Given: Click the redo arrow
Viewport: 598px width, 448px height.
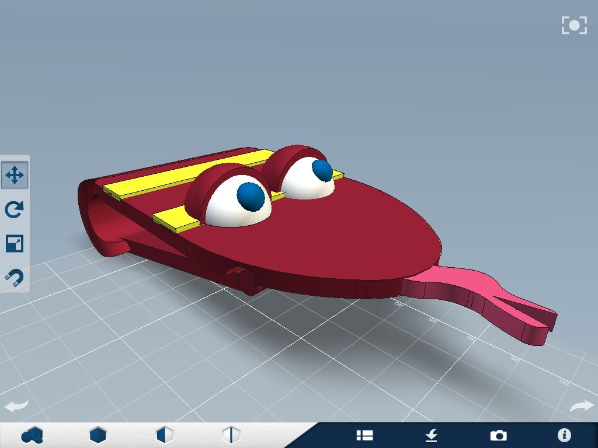Looking at the screenshot, I should (582, 406).
